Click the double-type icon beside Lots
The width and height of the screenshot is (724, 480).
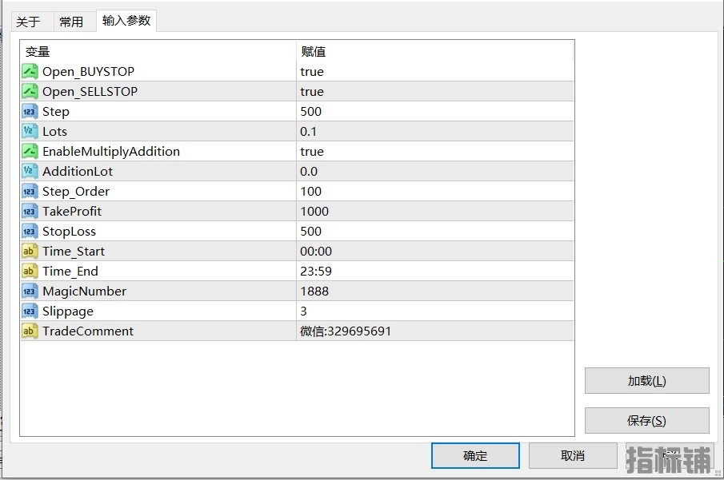pos(30,132)
